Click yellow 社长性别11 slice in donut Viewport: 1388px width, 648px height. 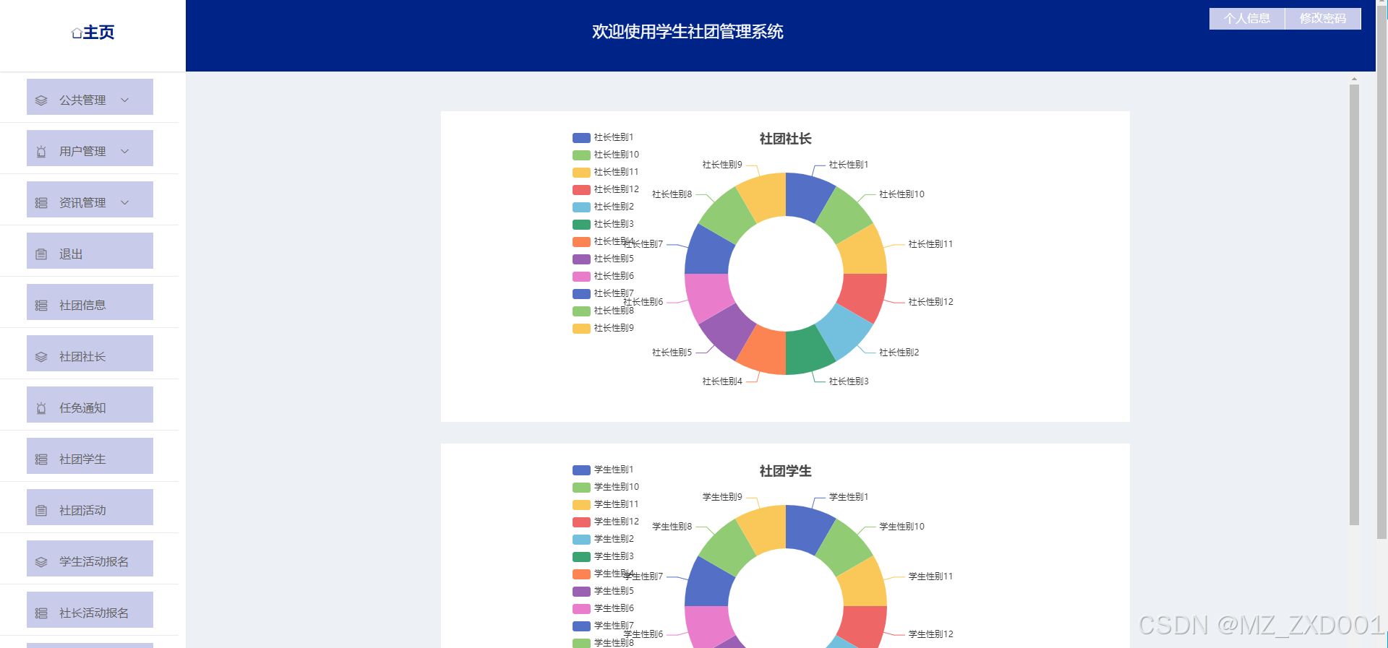point(862,254)
